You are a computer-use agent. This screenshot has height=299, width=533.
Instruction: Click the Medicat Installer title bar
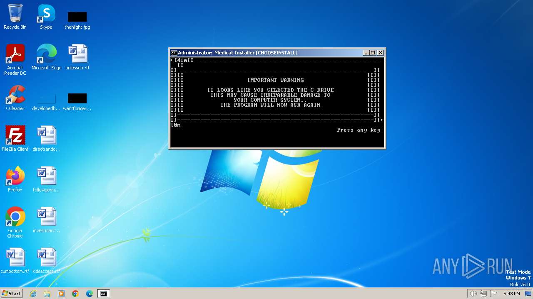click(x=266, y=53)
